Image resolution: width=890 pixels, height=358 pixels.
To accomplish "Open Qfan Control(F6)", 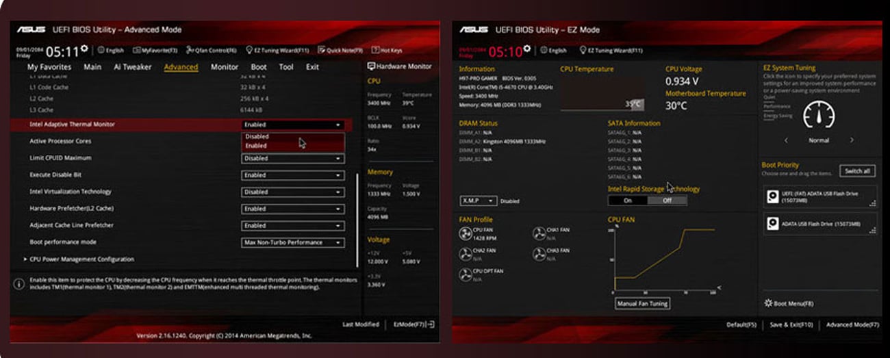I will (x=211, y=50).
